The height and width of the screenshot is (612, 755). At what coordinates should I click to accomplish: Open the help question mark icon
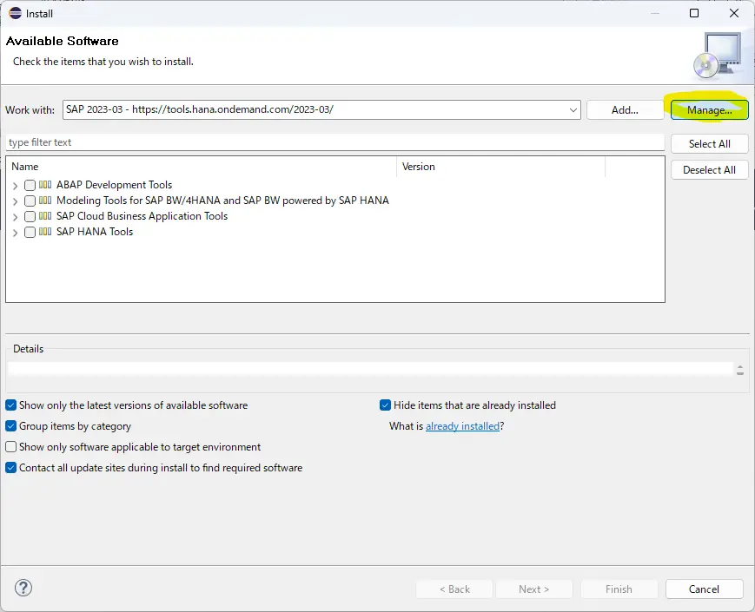23,588
